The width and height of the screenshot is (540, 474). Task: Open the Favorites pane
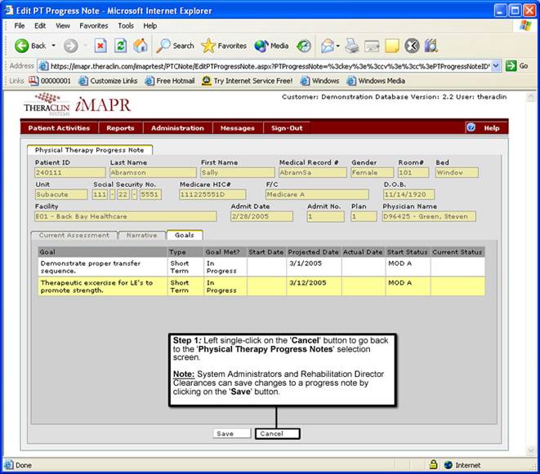pyautogui.click(x=225, y=46)
